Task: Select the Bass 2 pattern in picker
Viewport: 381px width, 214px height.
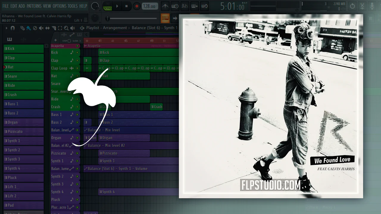Action: pyautogui.click(x=24, y=113)
